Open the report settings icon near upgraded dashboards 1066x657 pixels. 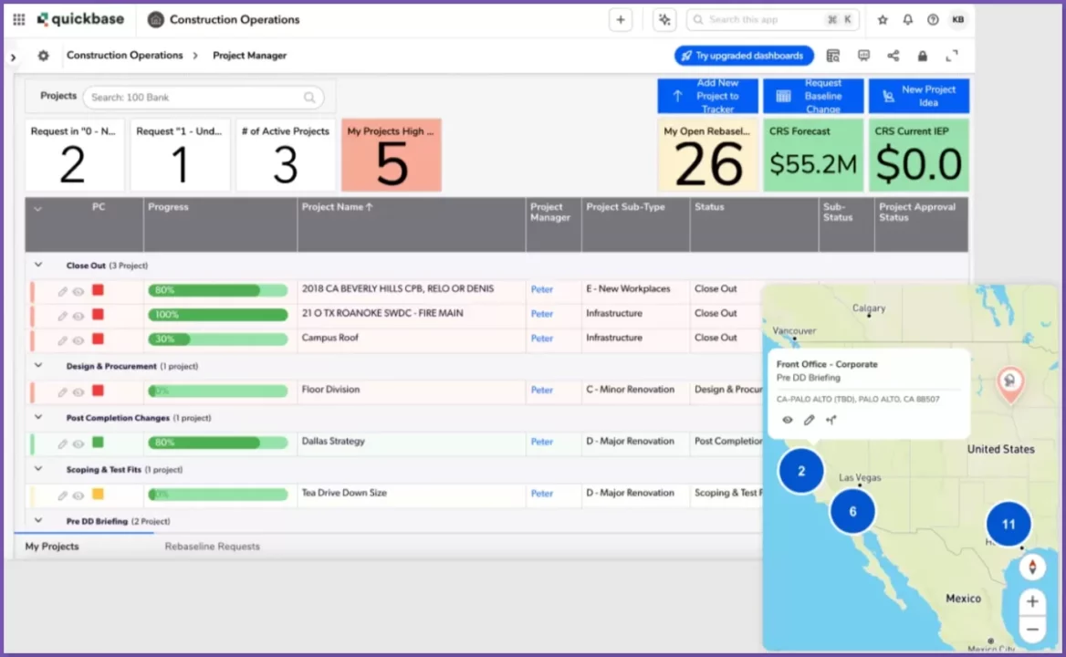tap(832, 56)
